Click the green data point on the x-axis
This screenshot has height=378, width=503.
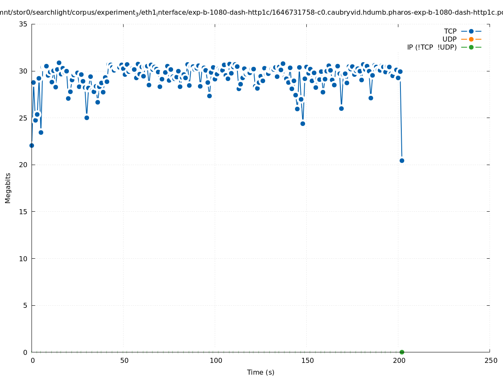click(402, 352)
